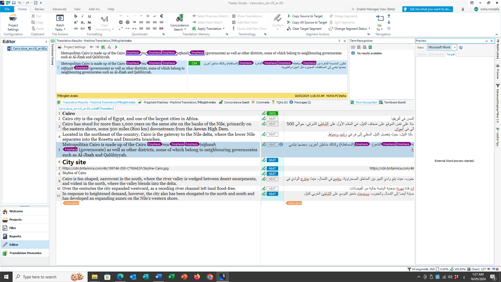The width and height of the screenshot is (501, 282).
Task: Refresh the Preview panel
Action: point(461,48)
